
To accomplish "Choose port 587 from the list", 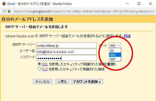I will [x=115, y=59].
